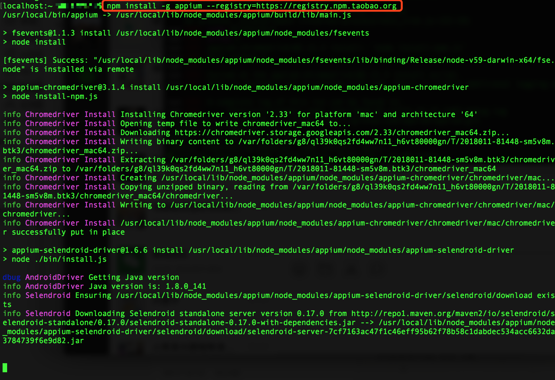Click the appium-chromedriver@3.1.4 install line

[x=236, y=87]
